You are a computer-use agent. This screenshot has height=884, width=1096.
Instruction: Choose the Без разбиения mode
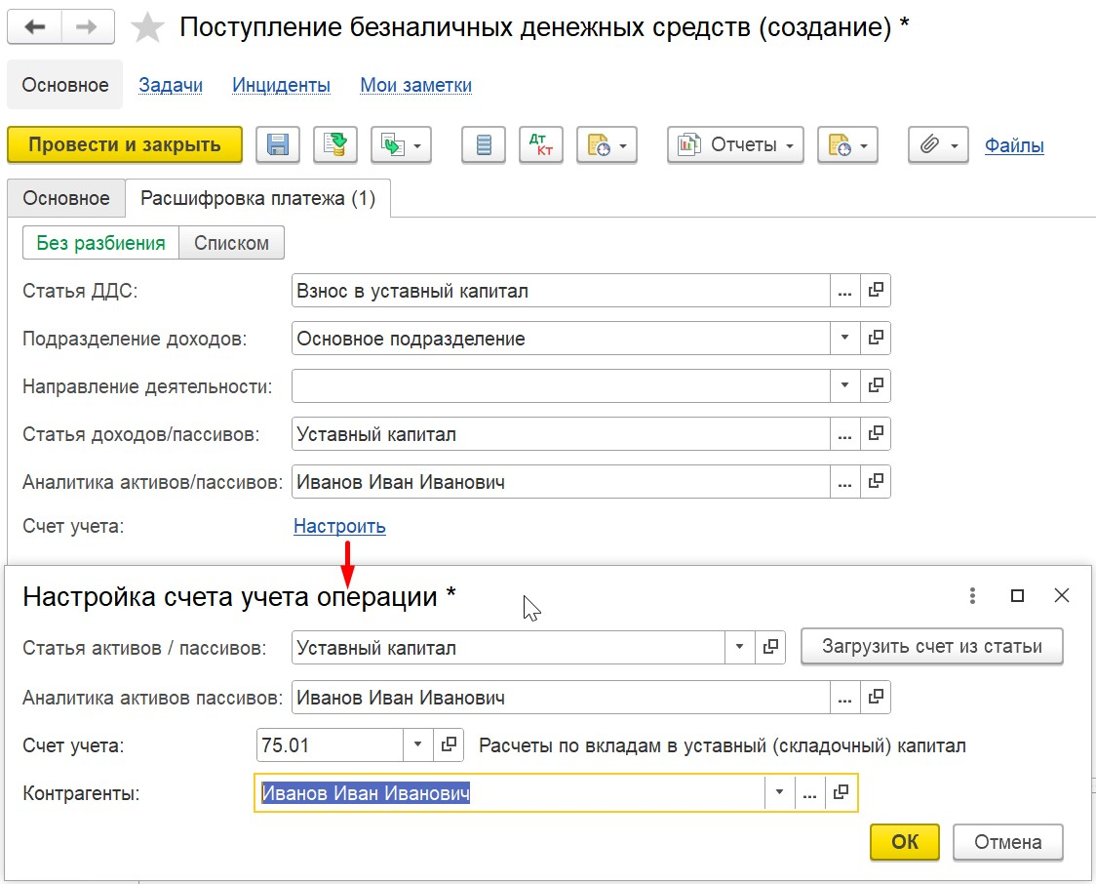100,243
